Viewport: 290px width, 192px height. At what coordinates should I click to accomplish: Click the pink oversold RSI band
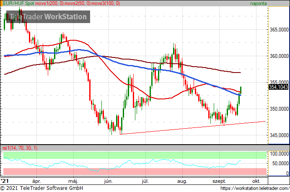point(135,171)
